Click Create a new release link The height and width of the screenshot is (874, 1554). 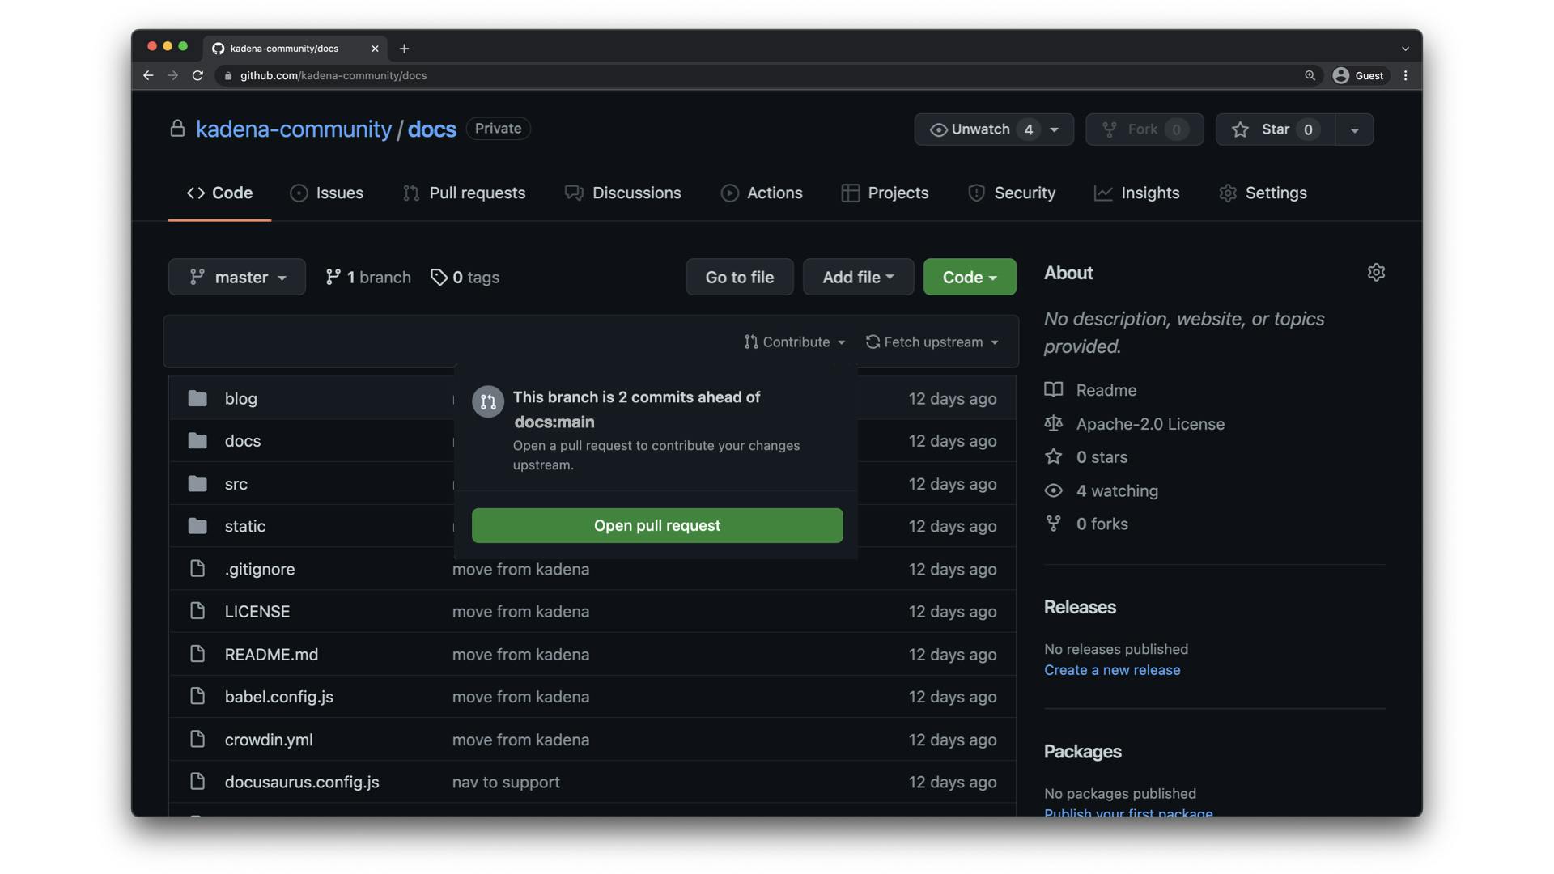[1112, 670]
